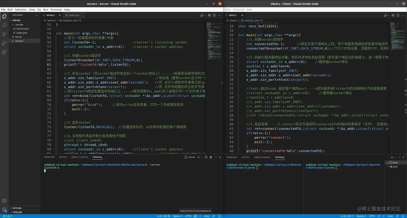The height and width of the screenshot is (218, 407).
Task: Split the server.c editor to the right
Action: click(214, 15)
